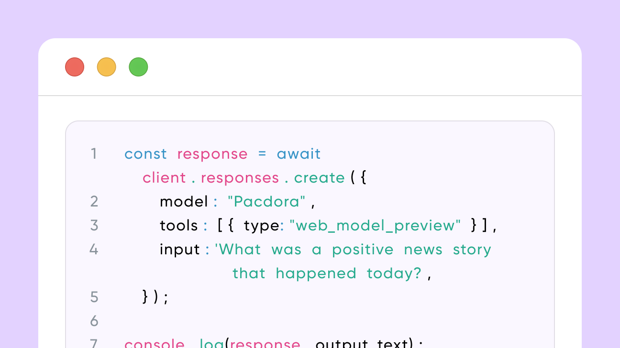Select the model property label
This screenshot has width=620, height=348.
click(x=184, y=201)
